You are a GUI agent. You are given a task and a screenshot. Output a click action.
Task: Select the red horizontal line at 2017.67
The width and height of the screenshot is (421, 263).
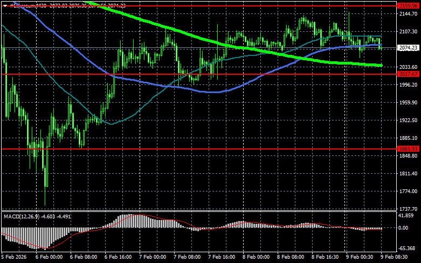click(199, 74)
